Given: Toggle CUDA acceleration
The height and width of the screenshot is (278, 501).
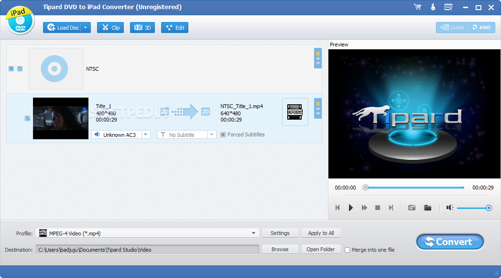Looking at the screenshot, I should point(452,27).
